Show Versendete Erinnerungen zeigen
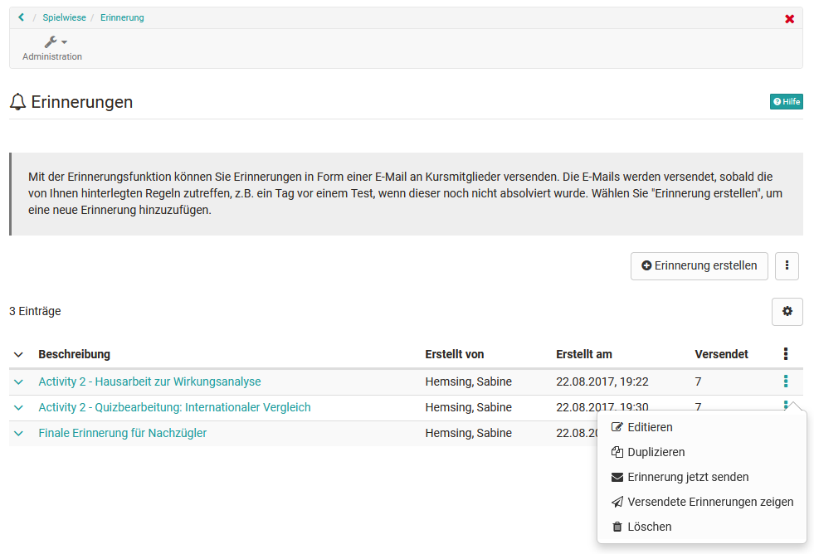This screenshot has width=814, height=554. [x=710, y=503]
